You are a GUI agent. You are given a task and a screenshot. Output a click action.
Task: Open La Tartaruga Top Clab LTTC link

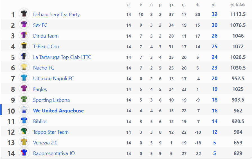62,57
